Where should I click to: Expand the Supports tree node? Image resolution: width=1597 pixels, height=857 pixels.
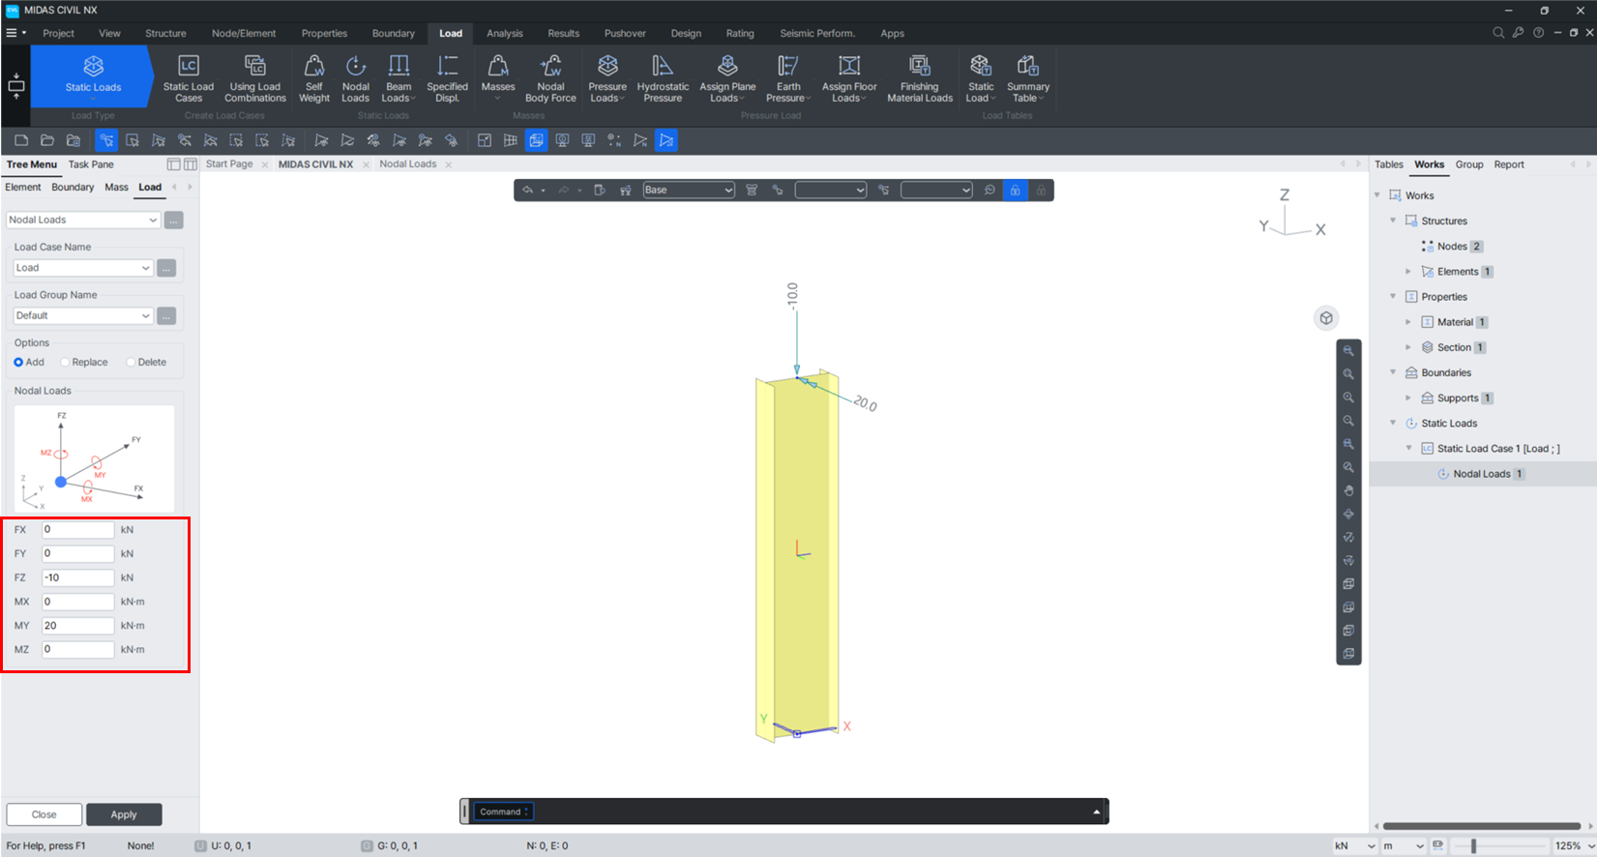click(x=1408, y=398)
